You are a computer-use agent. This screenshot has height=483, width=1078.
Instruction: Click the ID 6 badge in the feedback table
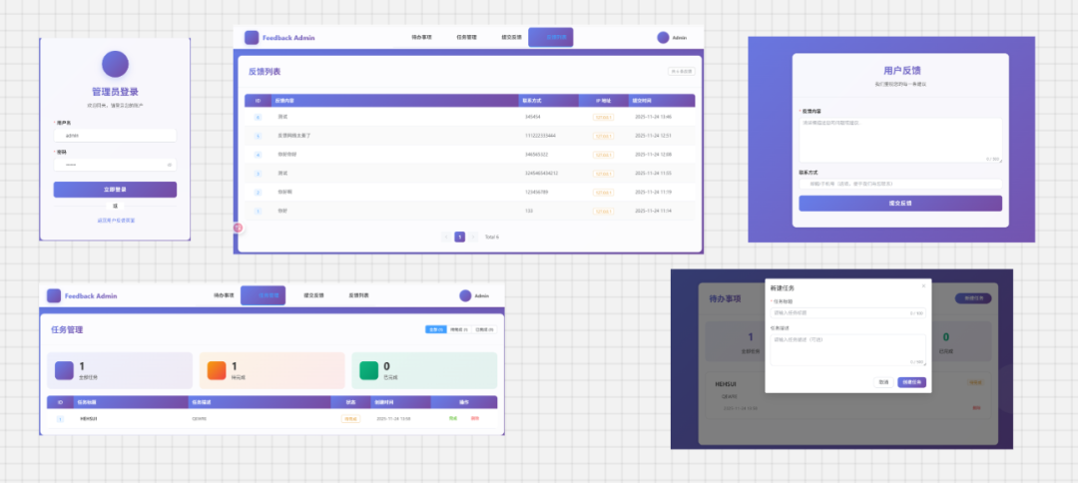[x=258, y=118]
